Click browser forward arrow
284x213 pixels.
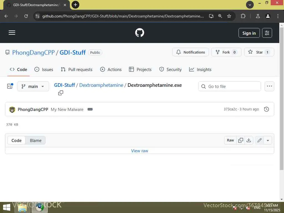tap(16, 16)
